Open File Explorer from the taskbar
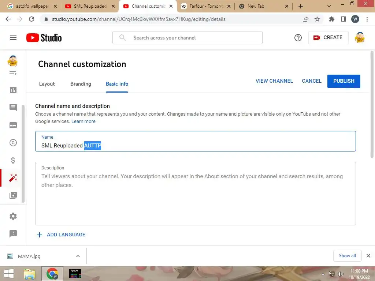The width and height of the screenshot is (375, 281). click(x=30, y=274)
